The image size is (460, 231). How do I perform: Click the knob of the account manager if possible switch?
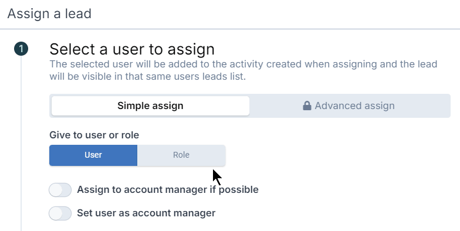(56, 190)
